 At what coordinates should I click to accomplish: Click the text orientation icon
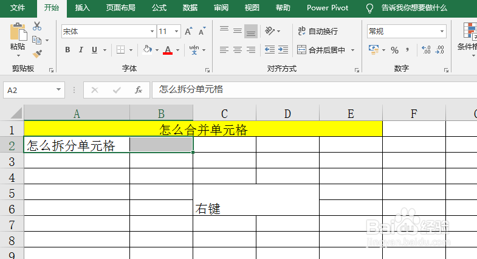coord(270,31)
